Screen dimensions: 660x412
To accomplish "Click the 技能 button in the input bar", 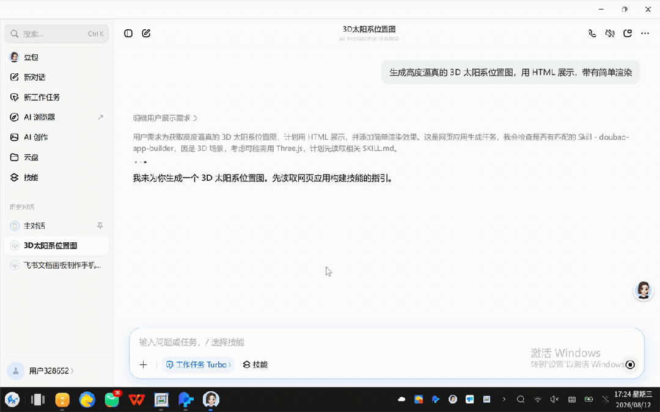I will point(255,364).
